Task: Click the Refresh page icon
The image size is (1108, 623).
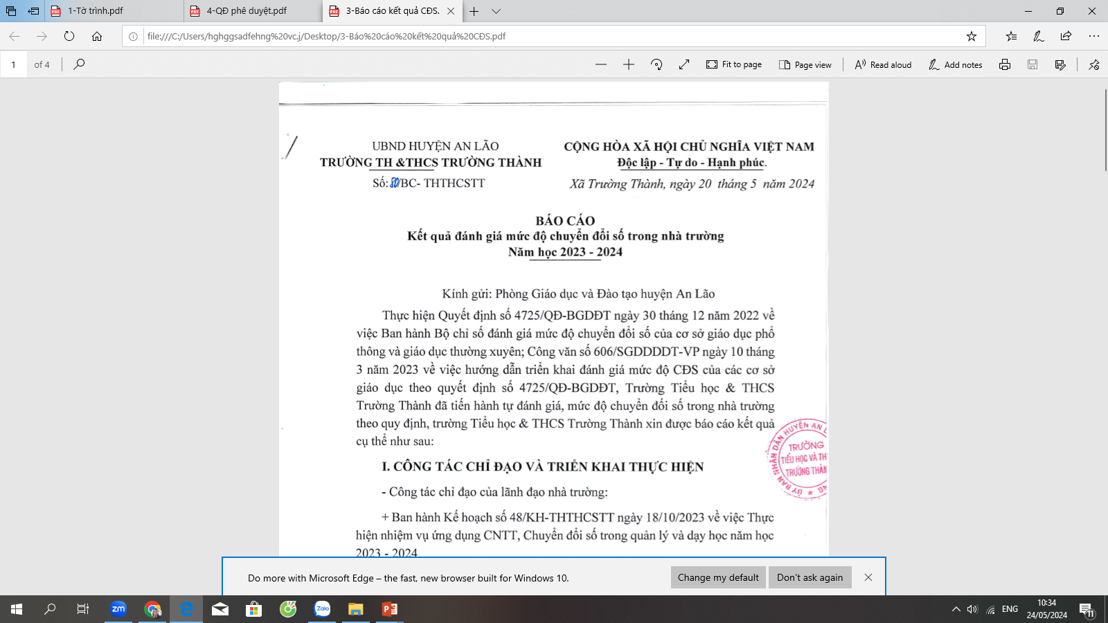Action: (x=69, y=36)
